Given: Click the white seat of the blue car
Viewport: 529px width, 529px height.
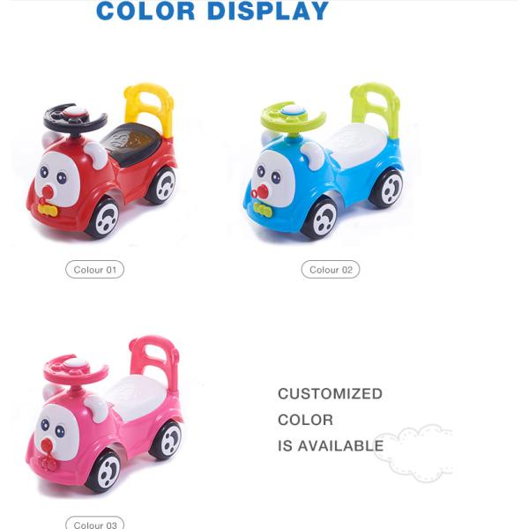Looking at the screenshot, I should (357, 145).
